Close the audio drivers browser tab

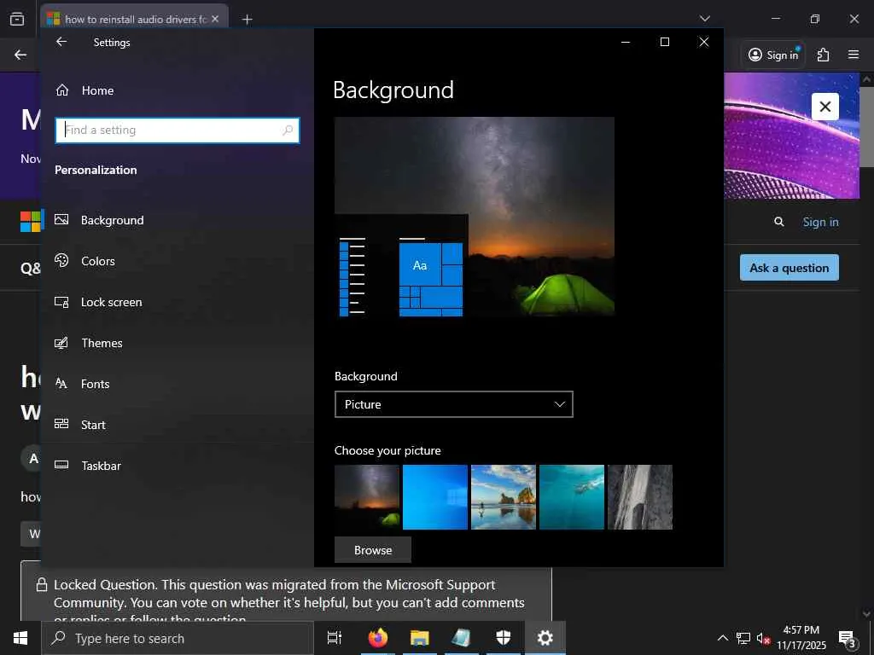215,19
